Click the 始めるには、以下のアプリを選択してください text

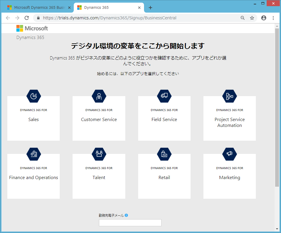coord(138,74)
